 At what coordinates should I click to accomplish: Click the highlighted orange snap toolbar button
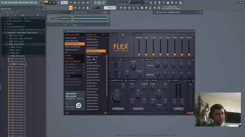[71, 8]
